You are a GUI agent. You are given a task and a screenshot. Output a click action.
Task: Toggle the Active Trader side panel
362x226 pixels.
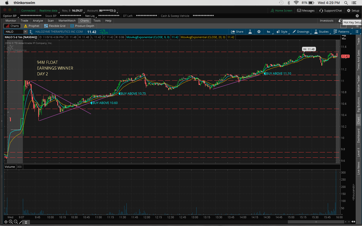click(358, 84)
